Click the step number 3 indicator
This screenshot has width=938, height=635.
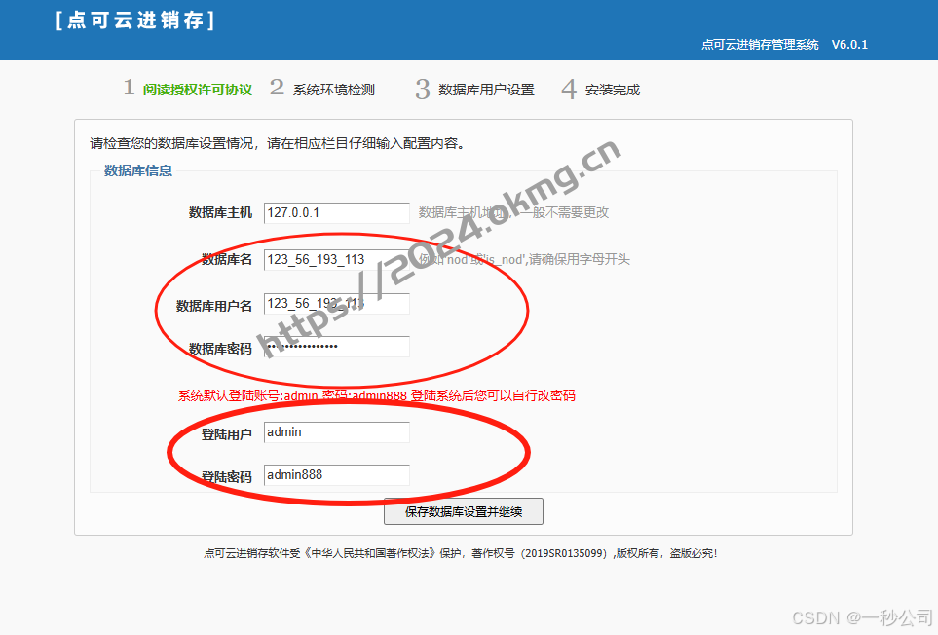[x=422, y=87]
